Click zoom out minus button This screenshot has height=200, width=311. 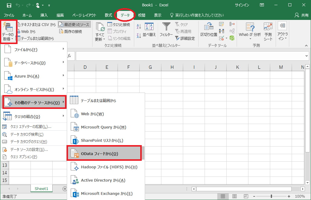254,196
